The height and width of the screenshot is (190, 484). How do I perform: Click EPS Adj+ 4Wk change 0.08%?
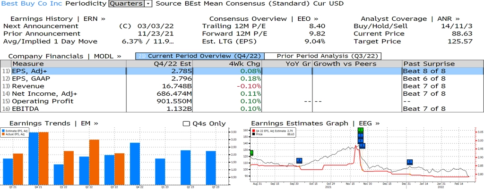click(x=251, y=71)
